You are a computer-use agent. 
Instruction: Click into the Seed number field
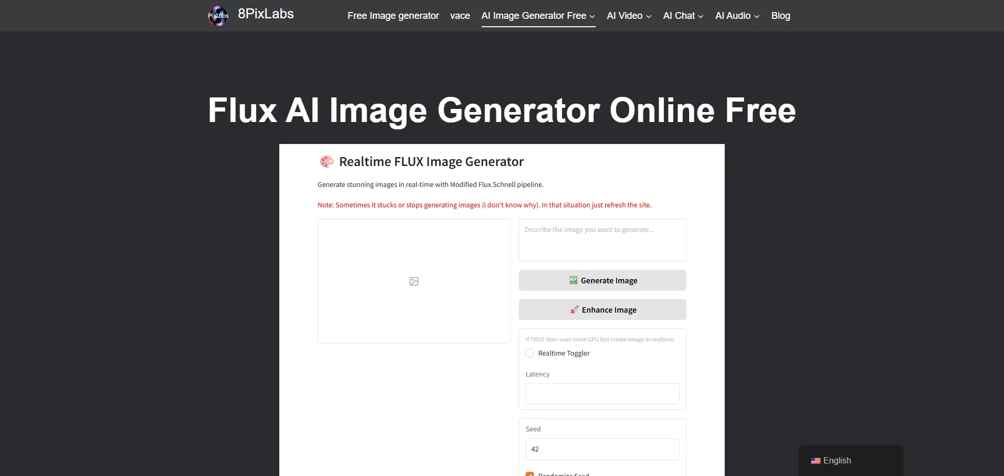click(602, 449)
